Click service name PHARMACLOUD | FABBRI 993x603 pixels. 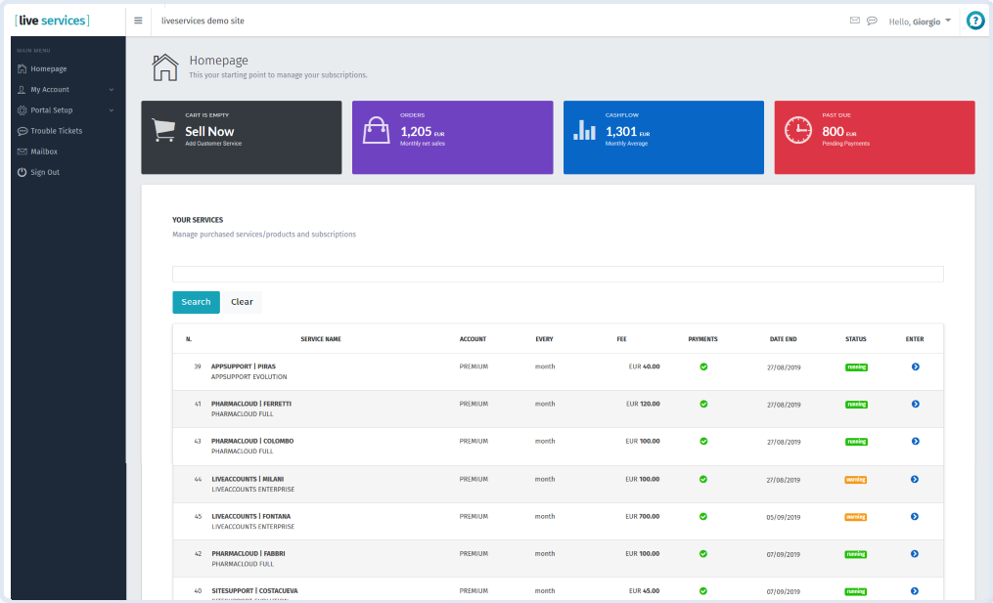(x=248, y=554)
